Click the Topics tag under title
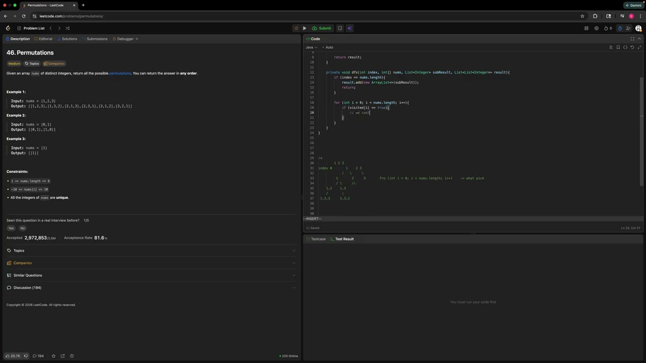 [x=32, y=64]
